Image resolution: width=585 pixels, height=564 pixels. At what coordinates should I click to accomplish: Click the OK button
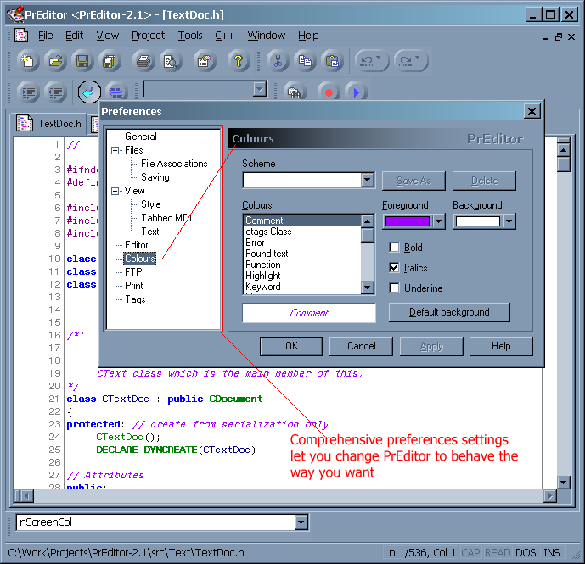tap(291, 346)
